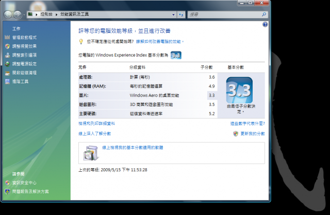Open 調整電源設定 task link

(24, 64)
